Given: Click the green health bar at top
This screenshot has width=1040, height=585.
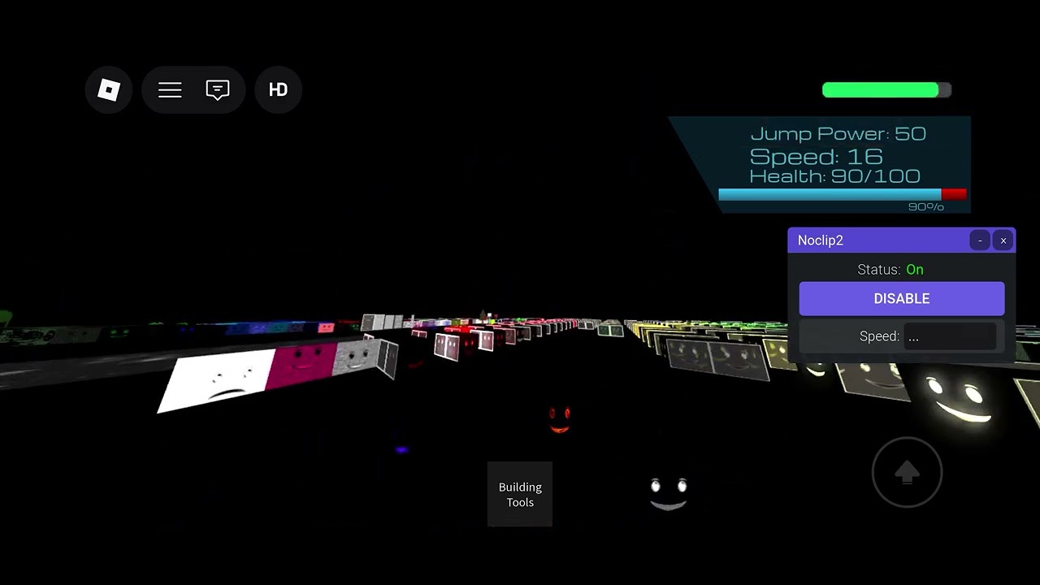Looking at the screenshot, I should (886, 90).
